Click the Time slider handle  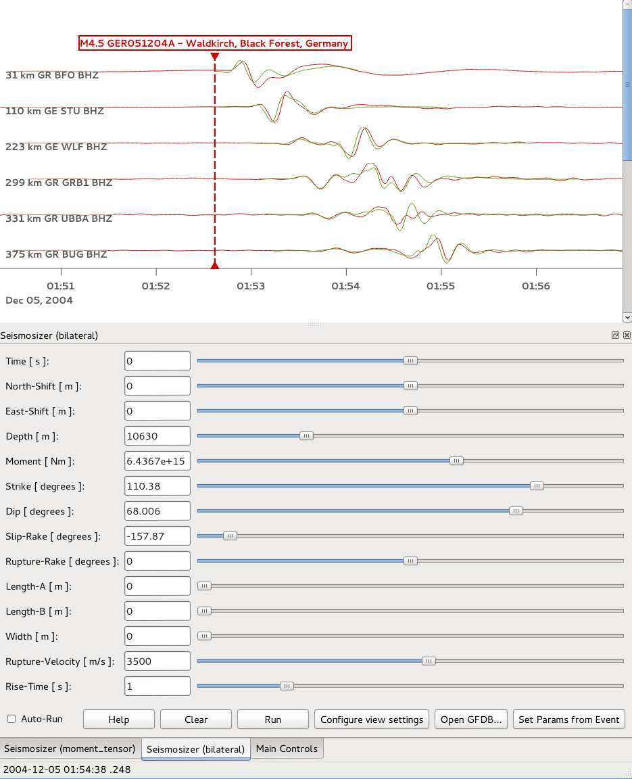[410, 360]
